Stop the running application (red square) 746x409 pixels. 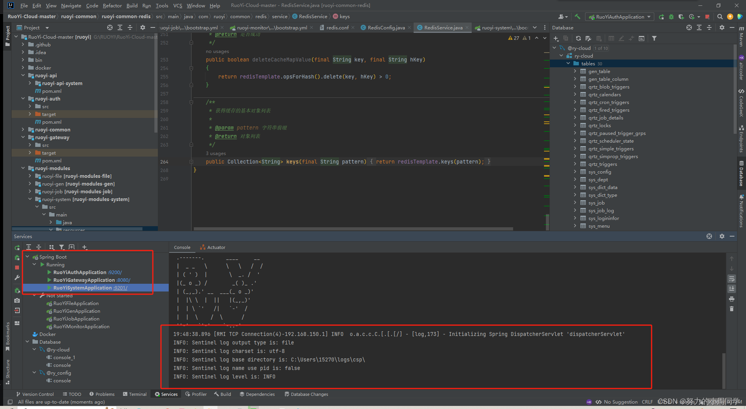coord(707,17)
